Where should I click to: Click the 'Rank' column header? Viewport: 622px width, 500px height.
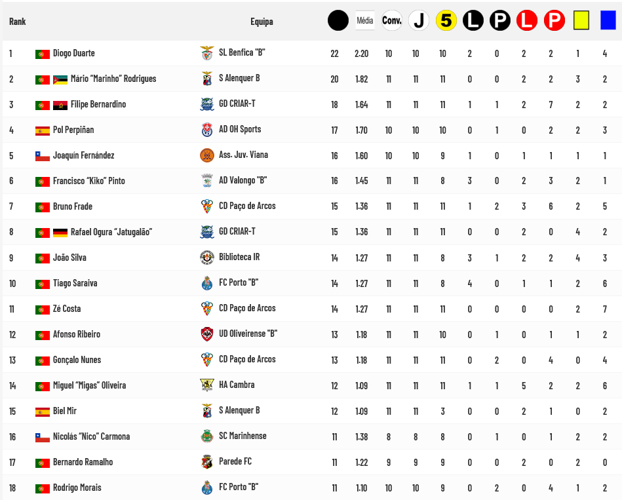pyautogui.click(x=18, y=22)
